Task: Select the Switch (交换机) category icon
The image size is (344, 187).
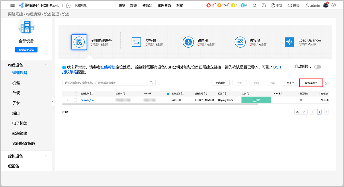Action: [x=136, y=42]
